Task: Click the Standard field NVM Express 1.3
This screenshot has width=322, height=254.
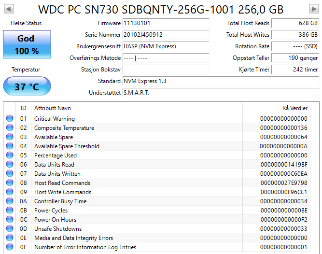Action: [221, 81]
